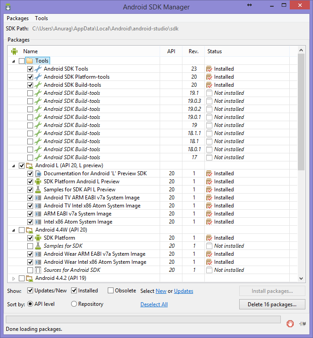Click the package list vertical scrollbar thumb
This screenshot has height=338, width=313.
[301, 112]
